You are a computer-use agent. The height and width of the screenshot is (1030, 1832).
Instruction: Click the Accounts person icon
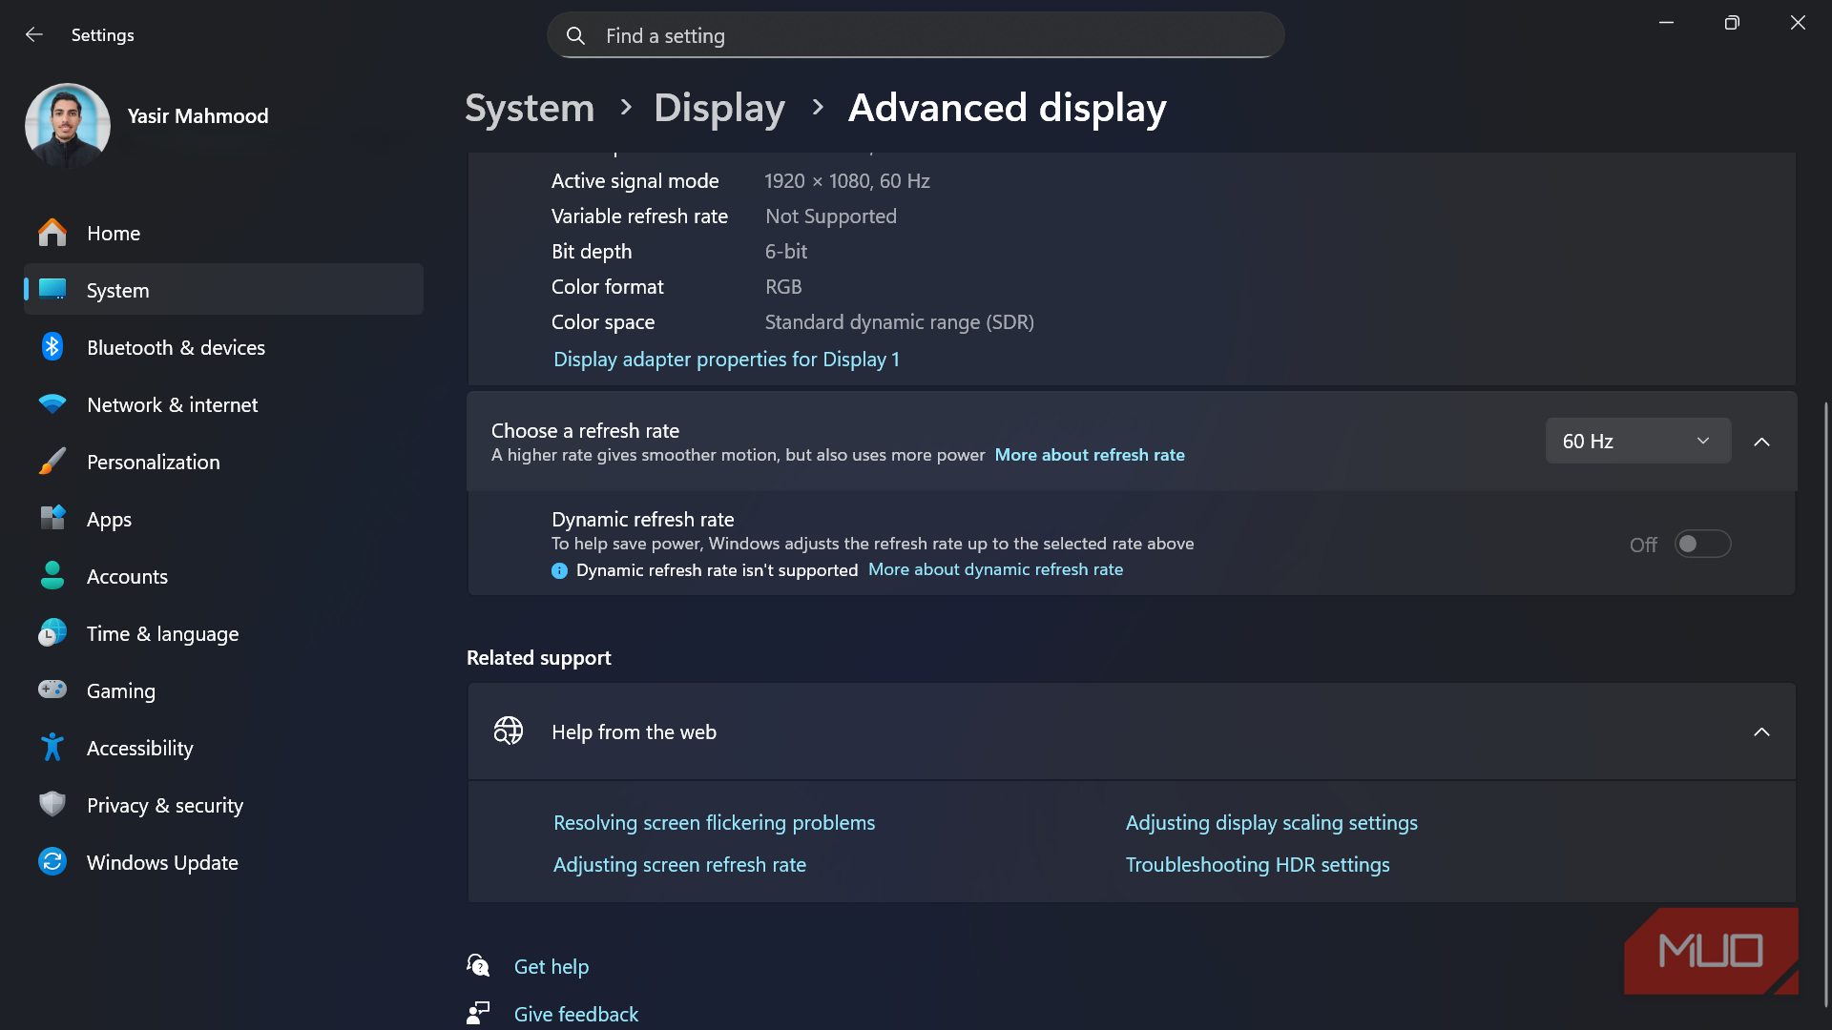click(52, 576)
